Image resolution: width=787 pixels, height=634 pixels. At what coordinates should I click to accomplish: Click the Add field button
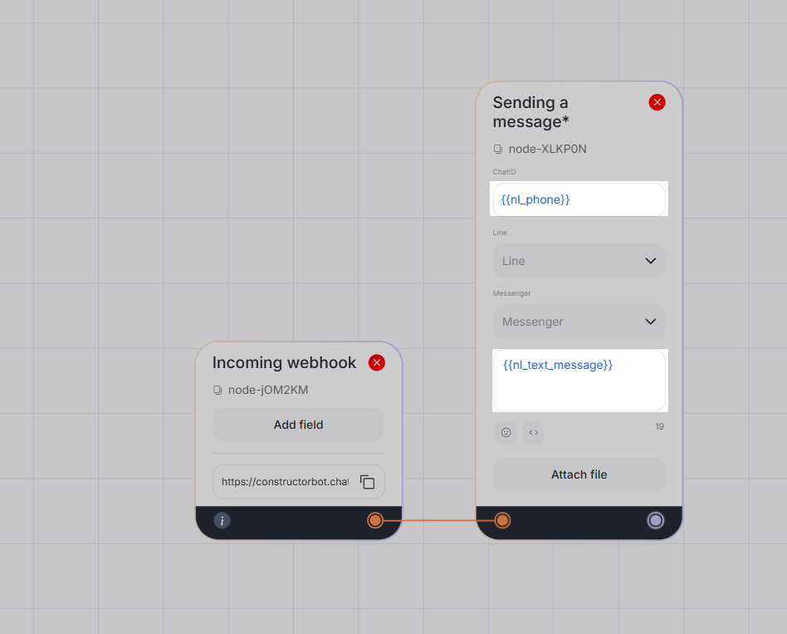coord(299,425)
